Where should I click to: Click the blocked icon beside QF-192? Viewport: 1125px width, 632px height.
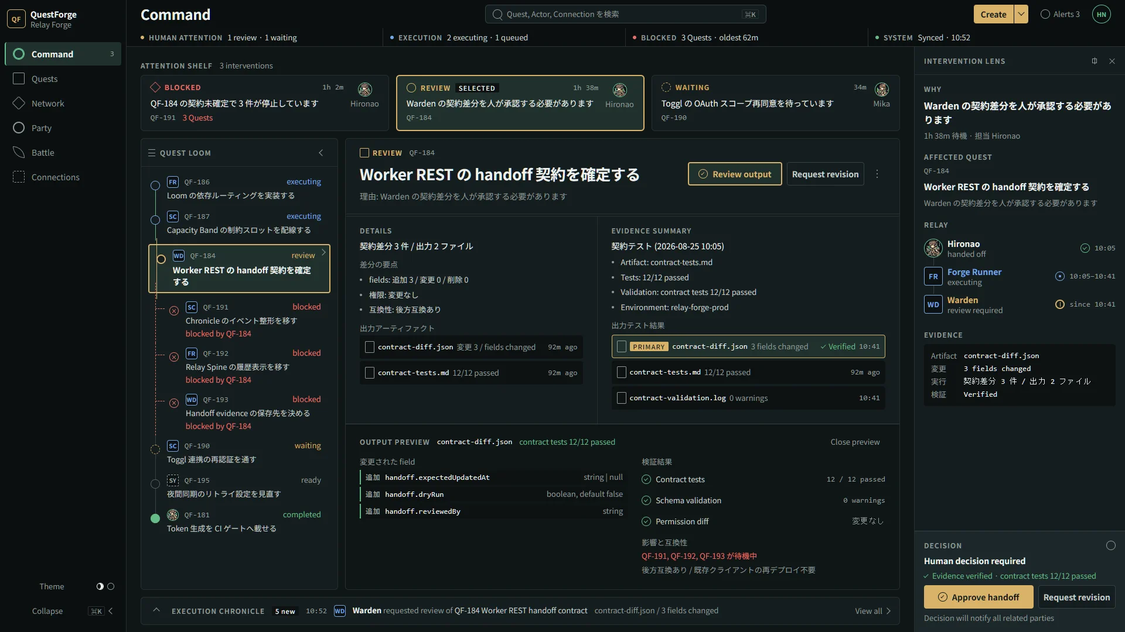tap(174, 357)
